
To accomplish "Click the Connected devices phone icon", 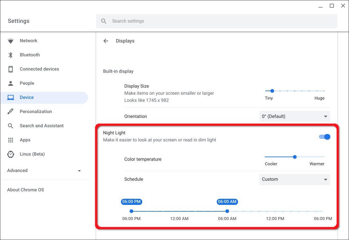I will 11,69.
